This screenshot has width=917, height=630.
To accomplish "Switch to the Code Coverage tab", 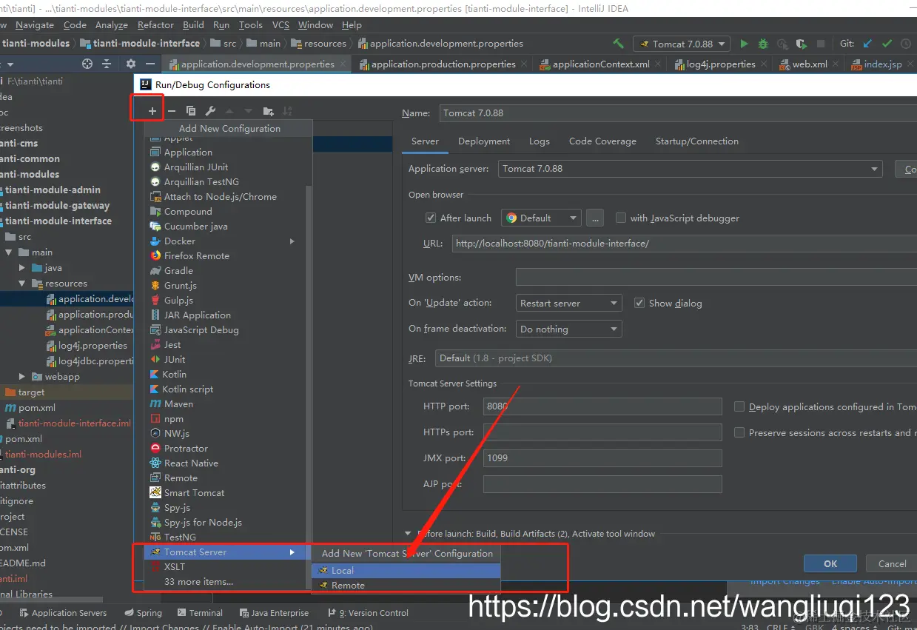I will tap(602, 141).
